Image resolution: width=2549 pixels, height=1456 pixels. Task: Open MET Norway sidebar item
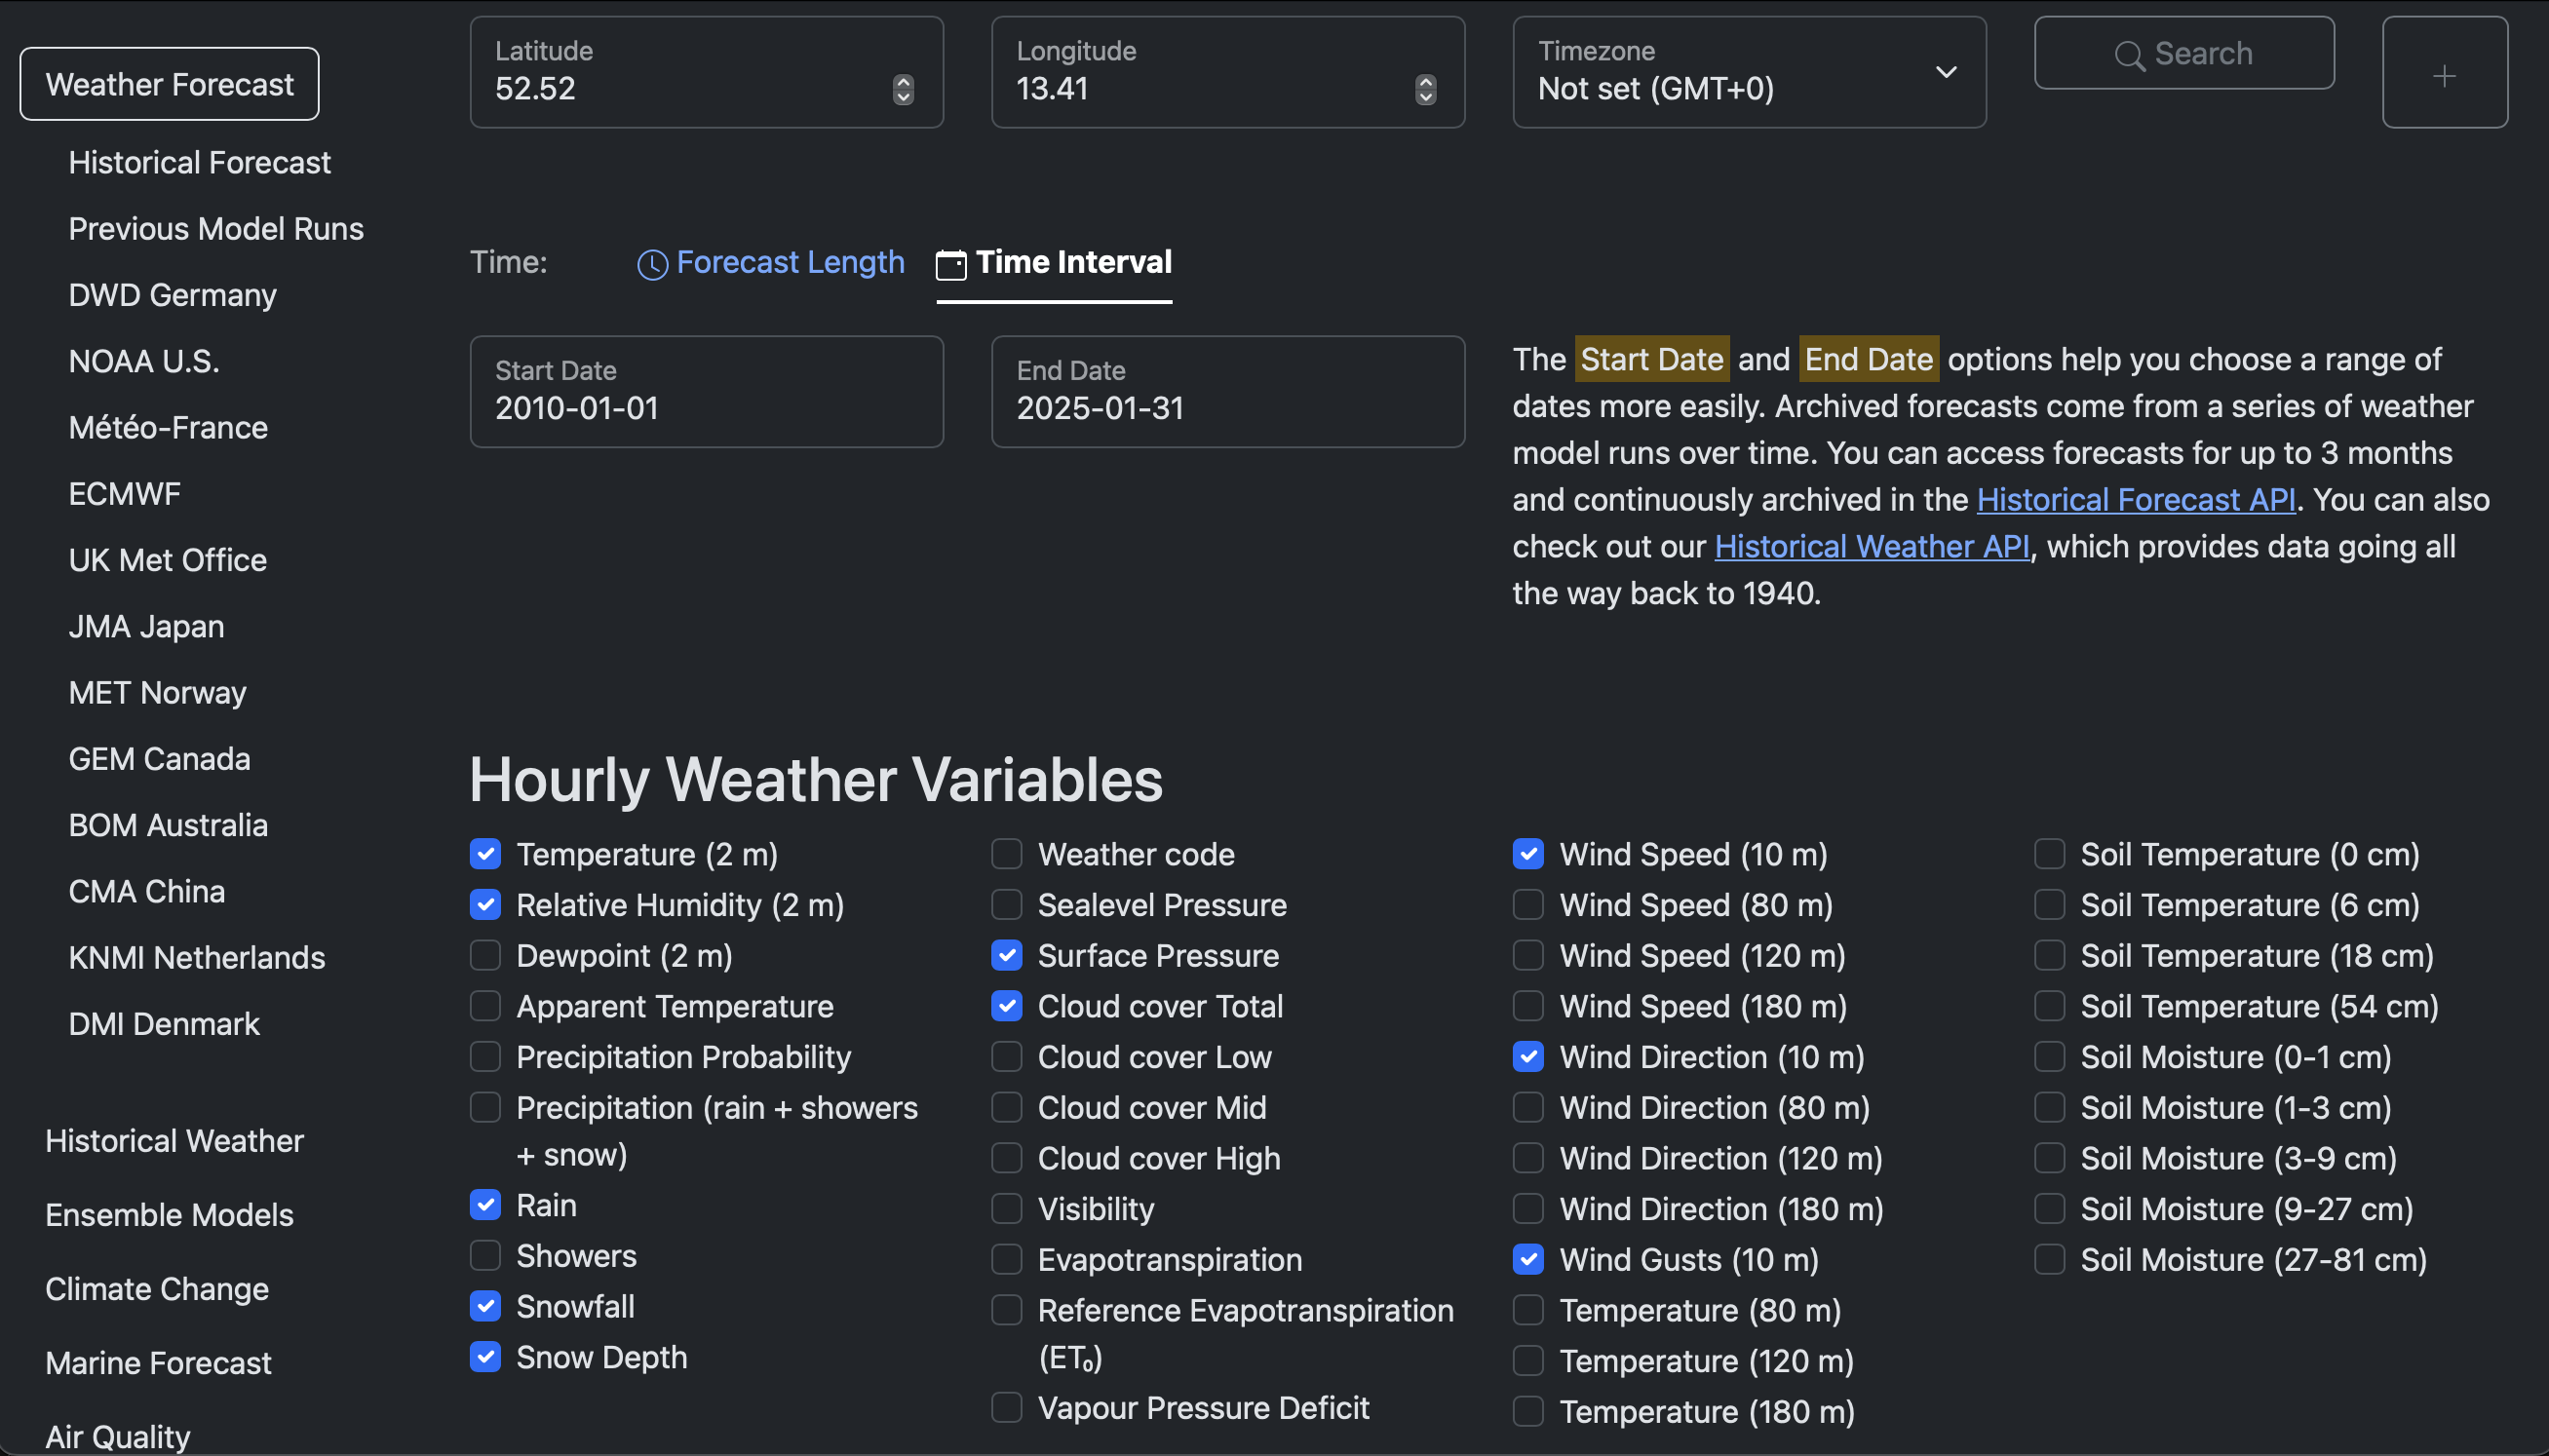pos(157,692)
